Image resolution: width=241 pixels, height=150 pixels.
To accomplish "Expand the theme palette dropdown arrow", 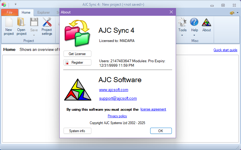I will pos(238,13).
